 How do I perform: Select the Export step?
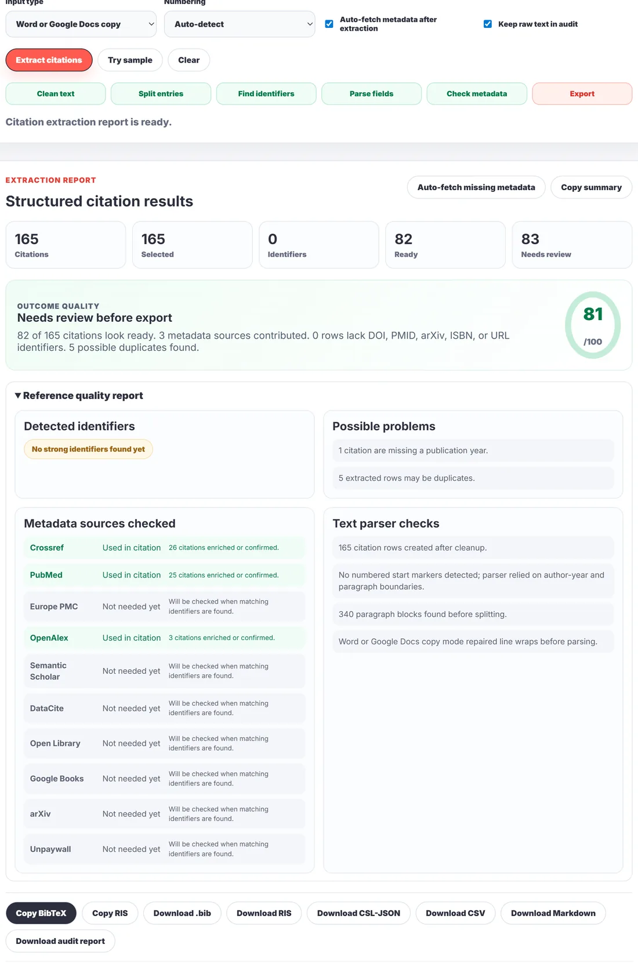click(582, 94)
